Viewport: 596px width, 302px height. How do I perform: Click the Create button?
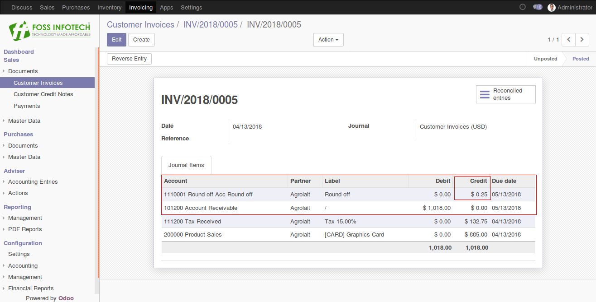click(141, 40)
